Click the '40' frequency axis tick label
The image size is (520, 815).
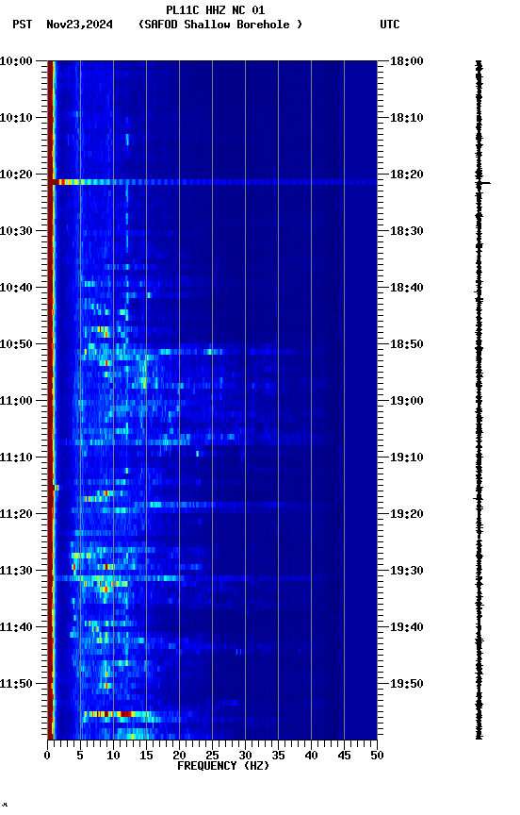click(311, 756)
